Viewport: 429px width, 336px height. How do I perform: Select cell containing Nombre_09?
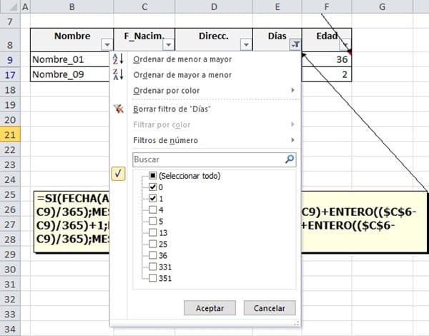click(x=71, y=74)
